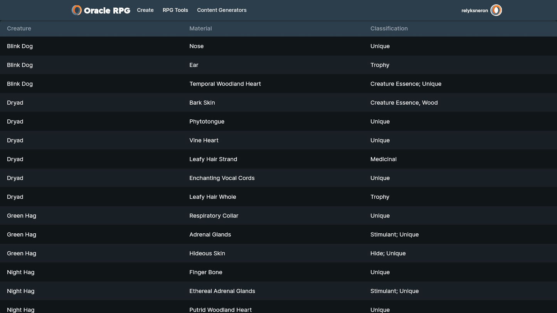The image size is (557, 313).
Task: Click Enchanting Vocal Cords entry
Action: tap(222, 178)
